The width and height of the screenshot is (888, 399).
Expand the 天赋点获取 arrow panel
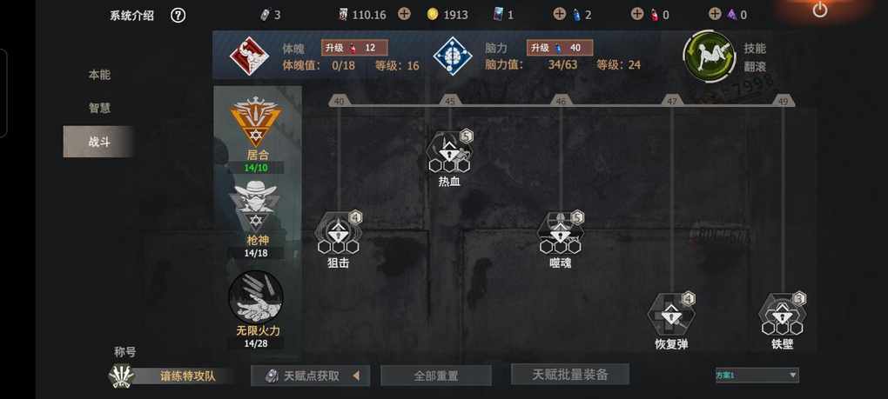point(356,376)
